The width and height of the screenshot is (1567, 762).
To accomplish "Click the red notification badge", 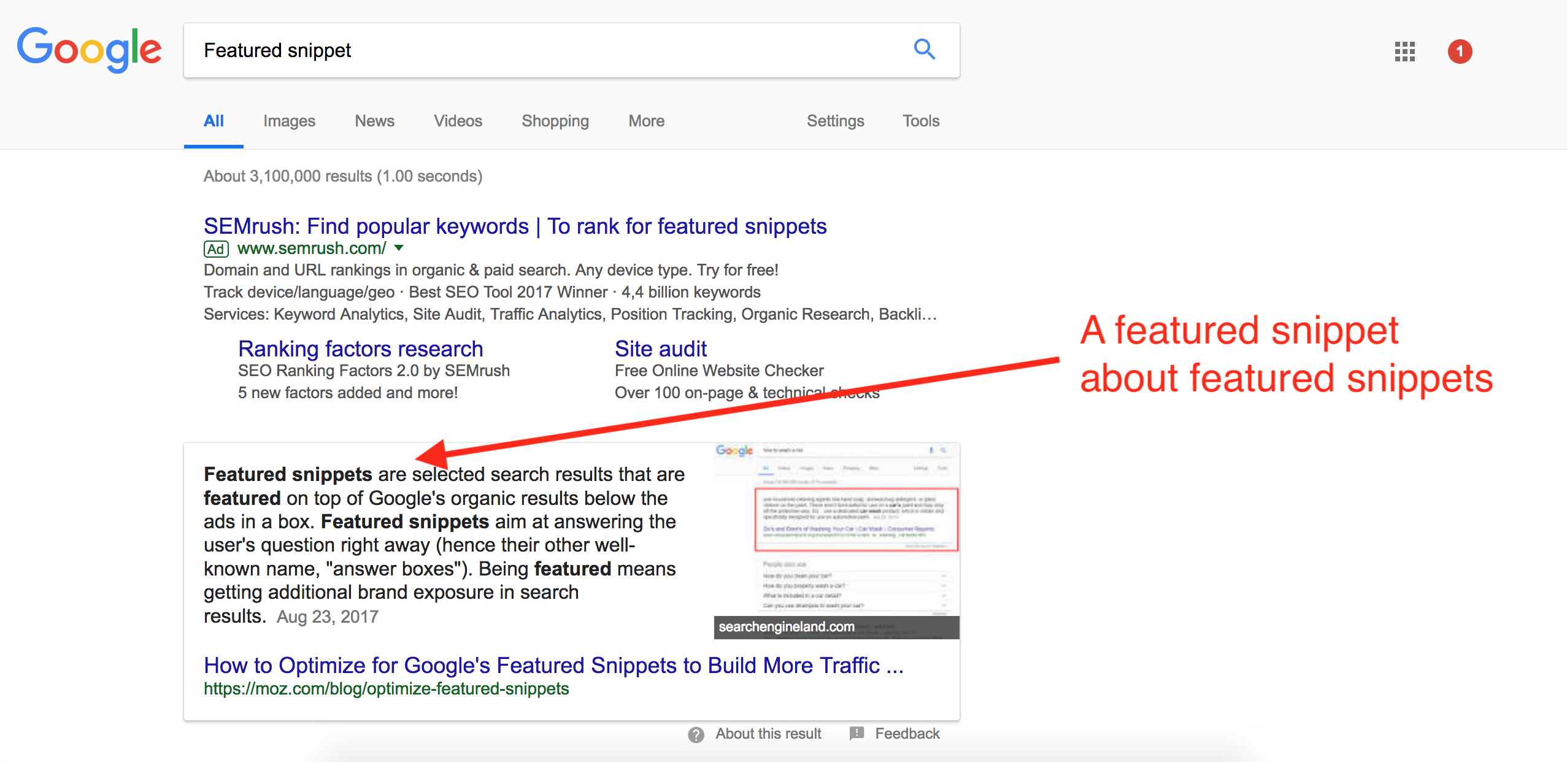I will (x=1460, y=52).
